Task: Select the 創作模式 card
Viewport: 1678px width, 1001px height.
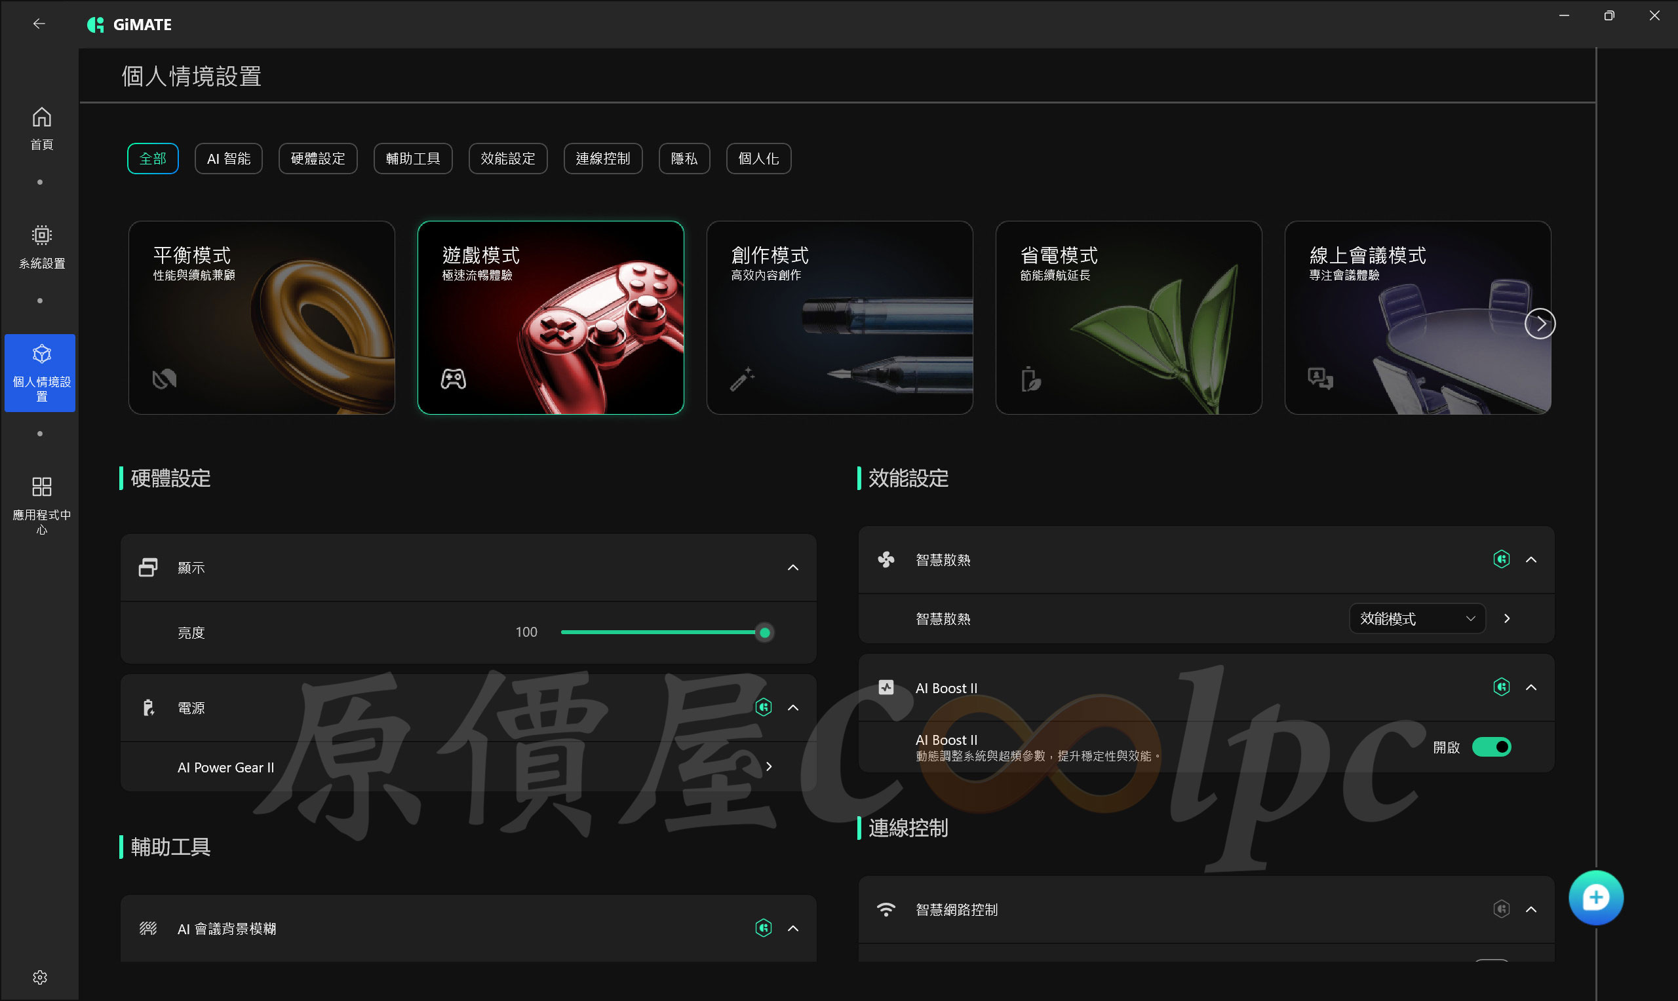Action: [840, 318]
